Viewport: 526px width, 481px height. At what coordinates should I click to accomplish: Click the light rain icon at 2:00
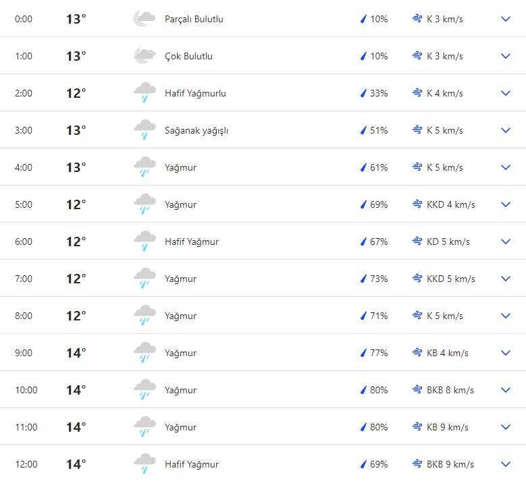[x=144, y=93]
